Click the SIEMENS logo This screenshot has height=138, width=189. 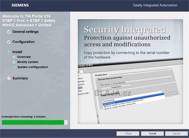20,5
